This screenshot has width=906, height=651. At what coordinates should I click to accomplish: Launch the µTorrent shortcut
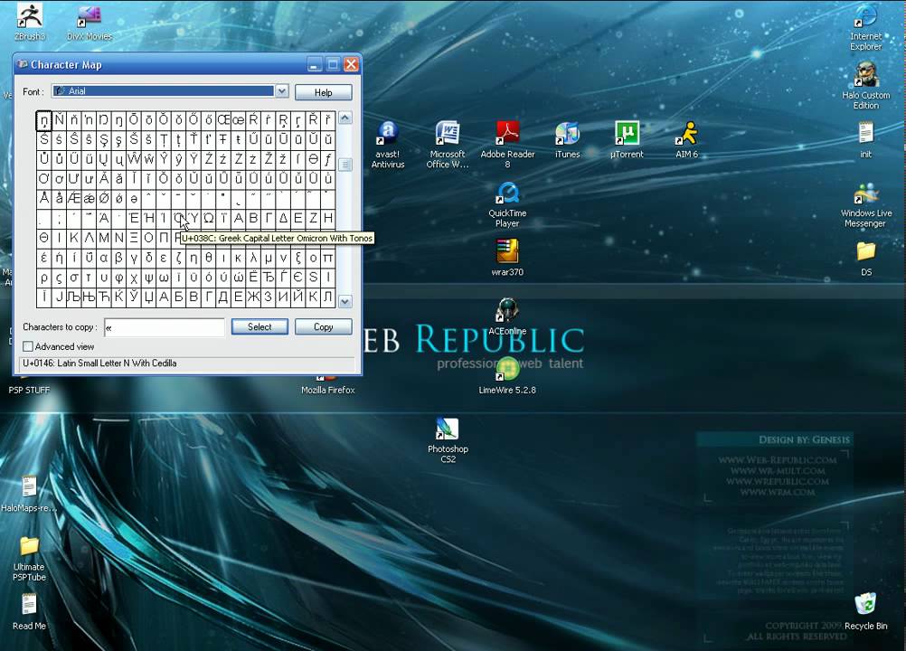coord(627,139)
